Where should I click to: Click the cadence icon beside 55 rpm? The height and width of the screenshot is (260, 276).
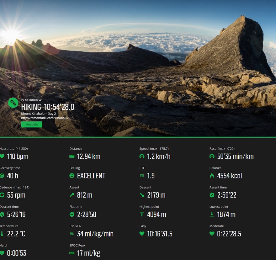[2, 195]
